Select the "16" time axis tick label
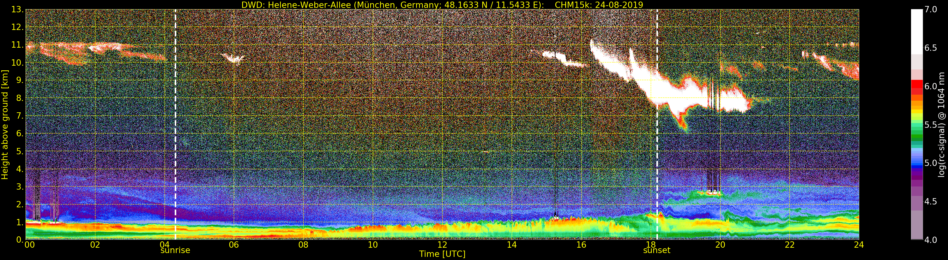The image size is (948, 260). [581, 245]
